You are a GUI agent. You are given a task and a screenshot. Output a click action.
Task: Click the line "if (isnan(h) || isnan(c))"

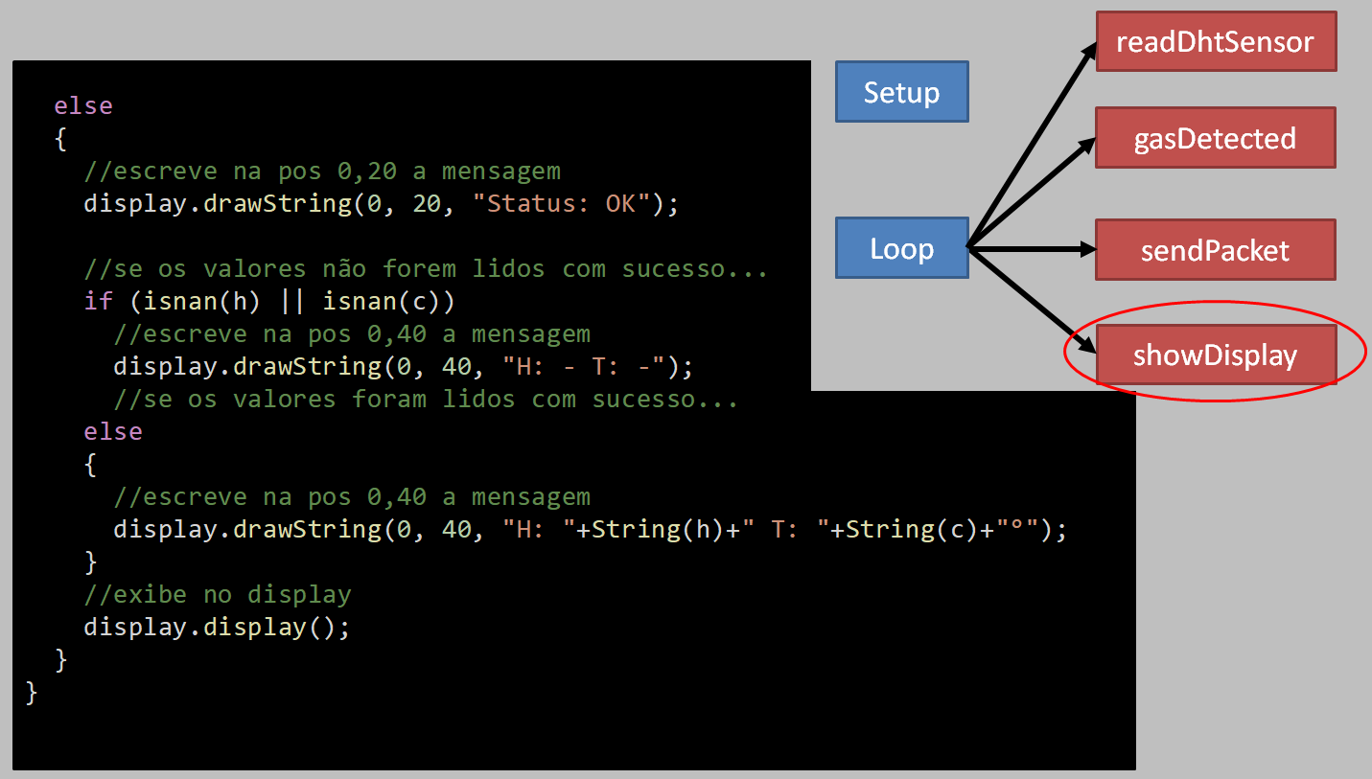269,302
